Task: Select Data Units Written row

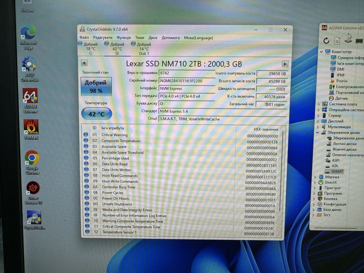Action: 181,170
